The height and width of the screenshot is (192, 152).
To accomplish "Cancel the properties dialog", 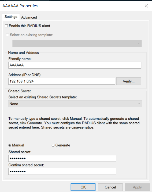I will [110, 187].
